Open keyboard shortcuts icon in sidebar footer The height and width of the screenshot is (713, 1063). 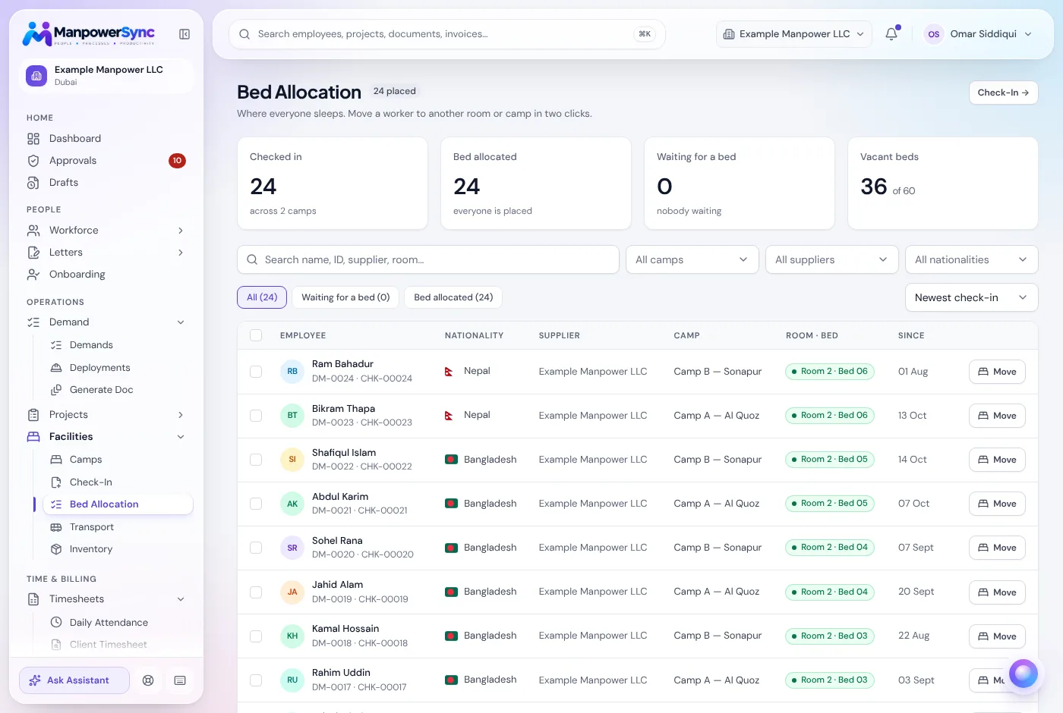point(180,680)
